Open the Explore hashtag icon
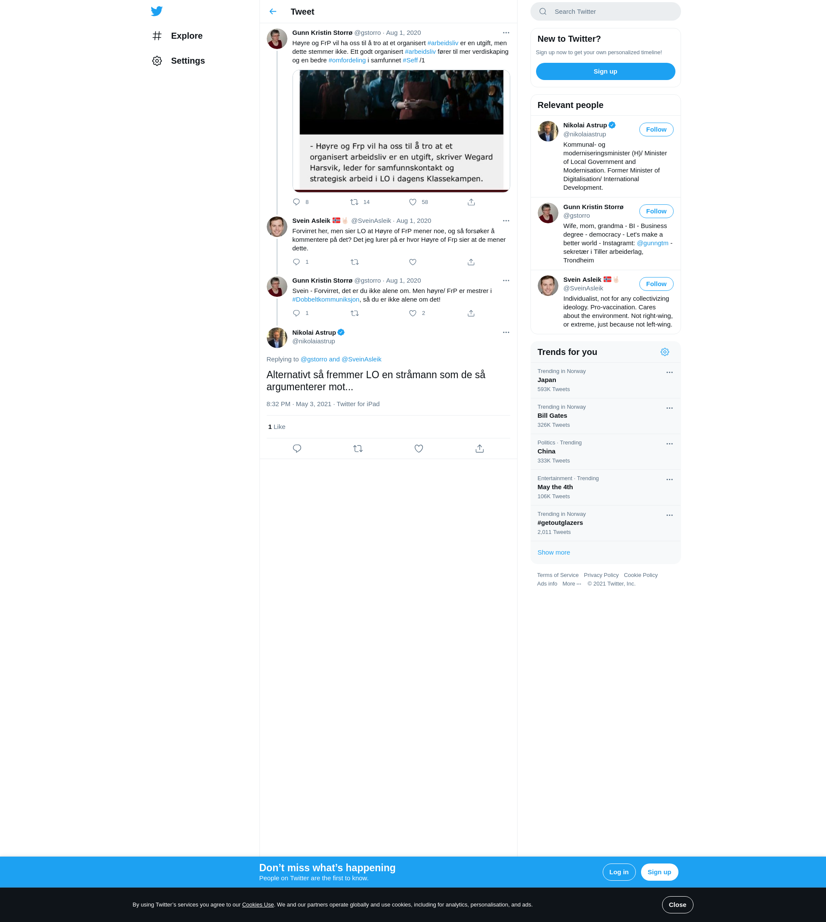826x922 pixels. 157,36
